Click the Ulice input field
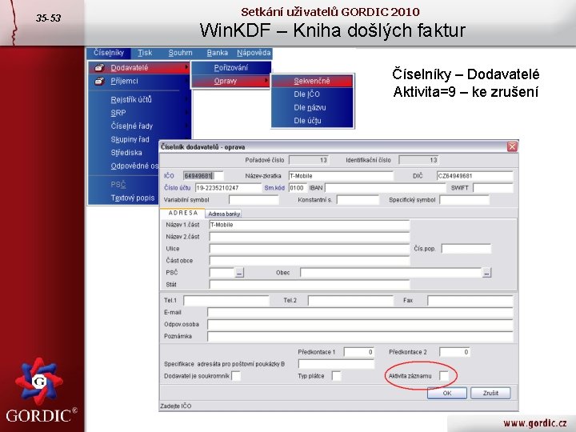The image size is (576, 432). click(x=310, y=249)
